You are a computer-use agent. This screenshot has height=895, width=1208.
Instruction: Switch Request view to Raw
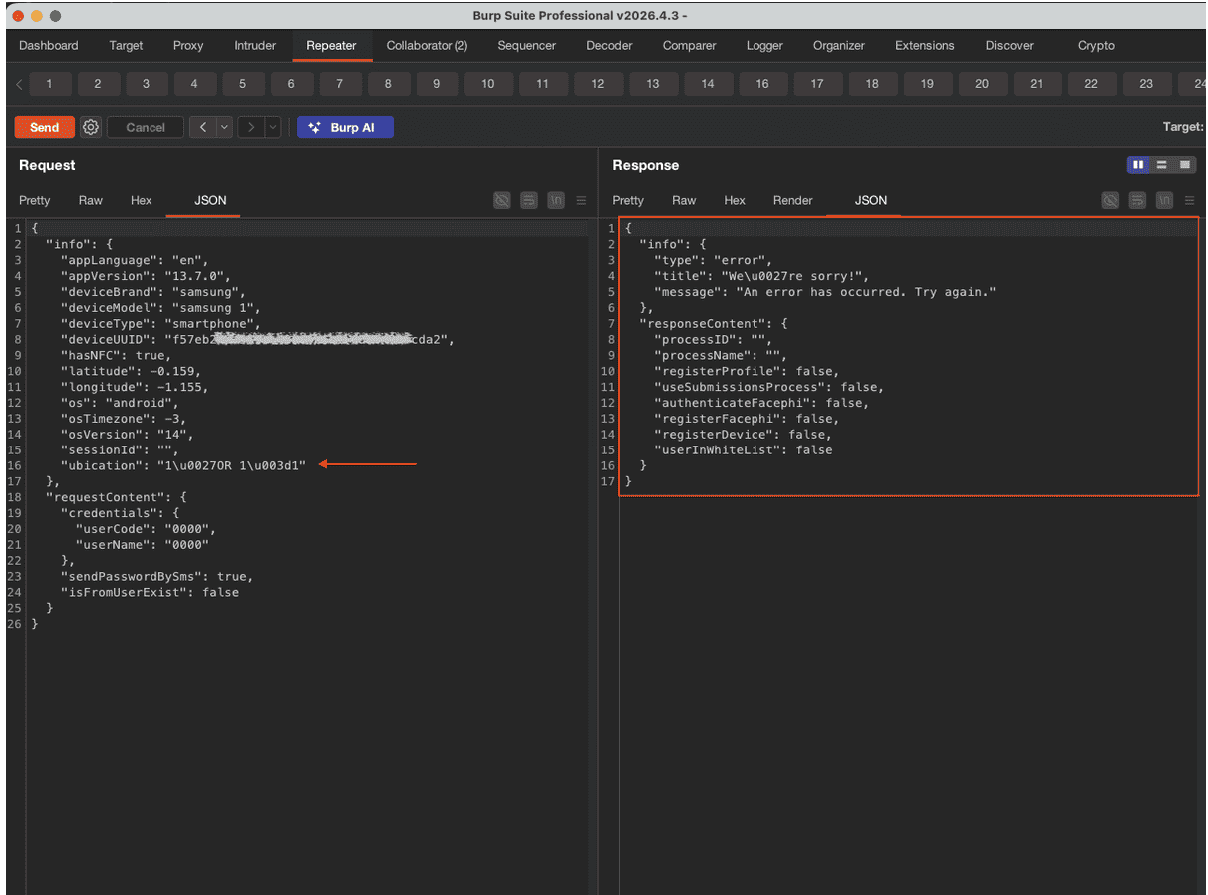tap(90, 200)
